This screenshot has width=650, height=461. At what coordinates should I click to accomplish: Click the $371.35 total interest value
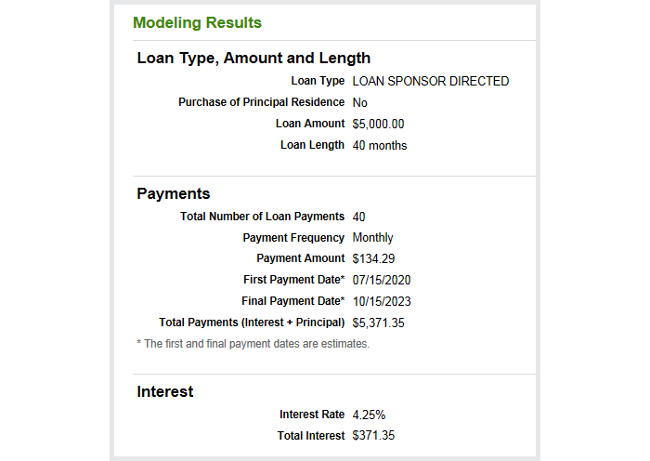pos(373,435)
